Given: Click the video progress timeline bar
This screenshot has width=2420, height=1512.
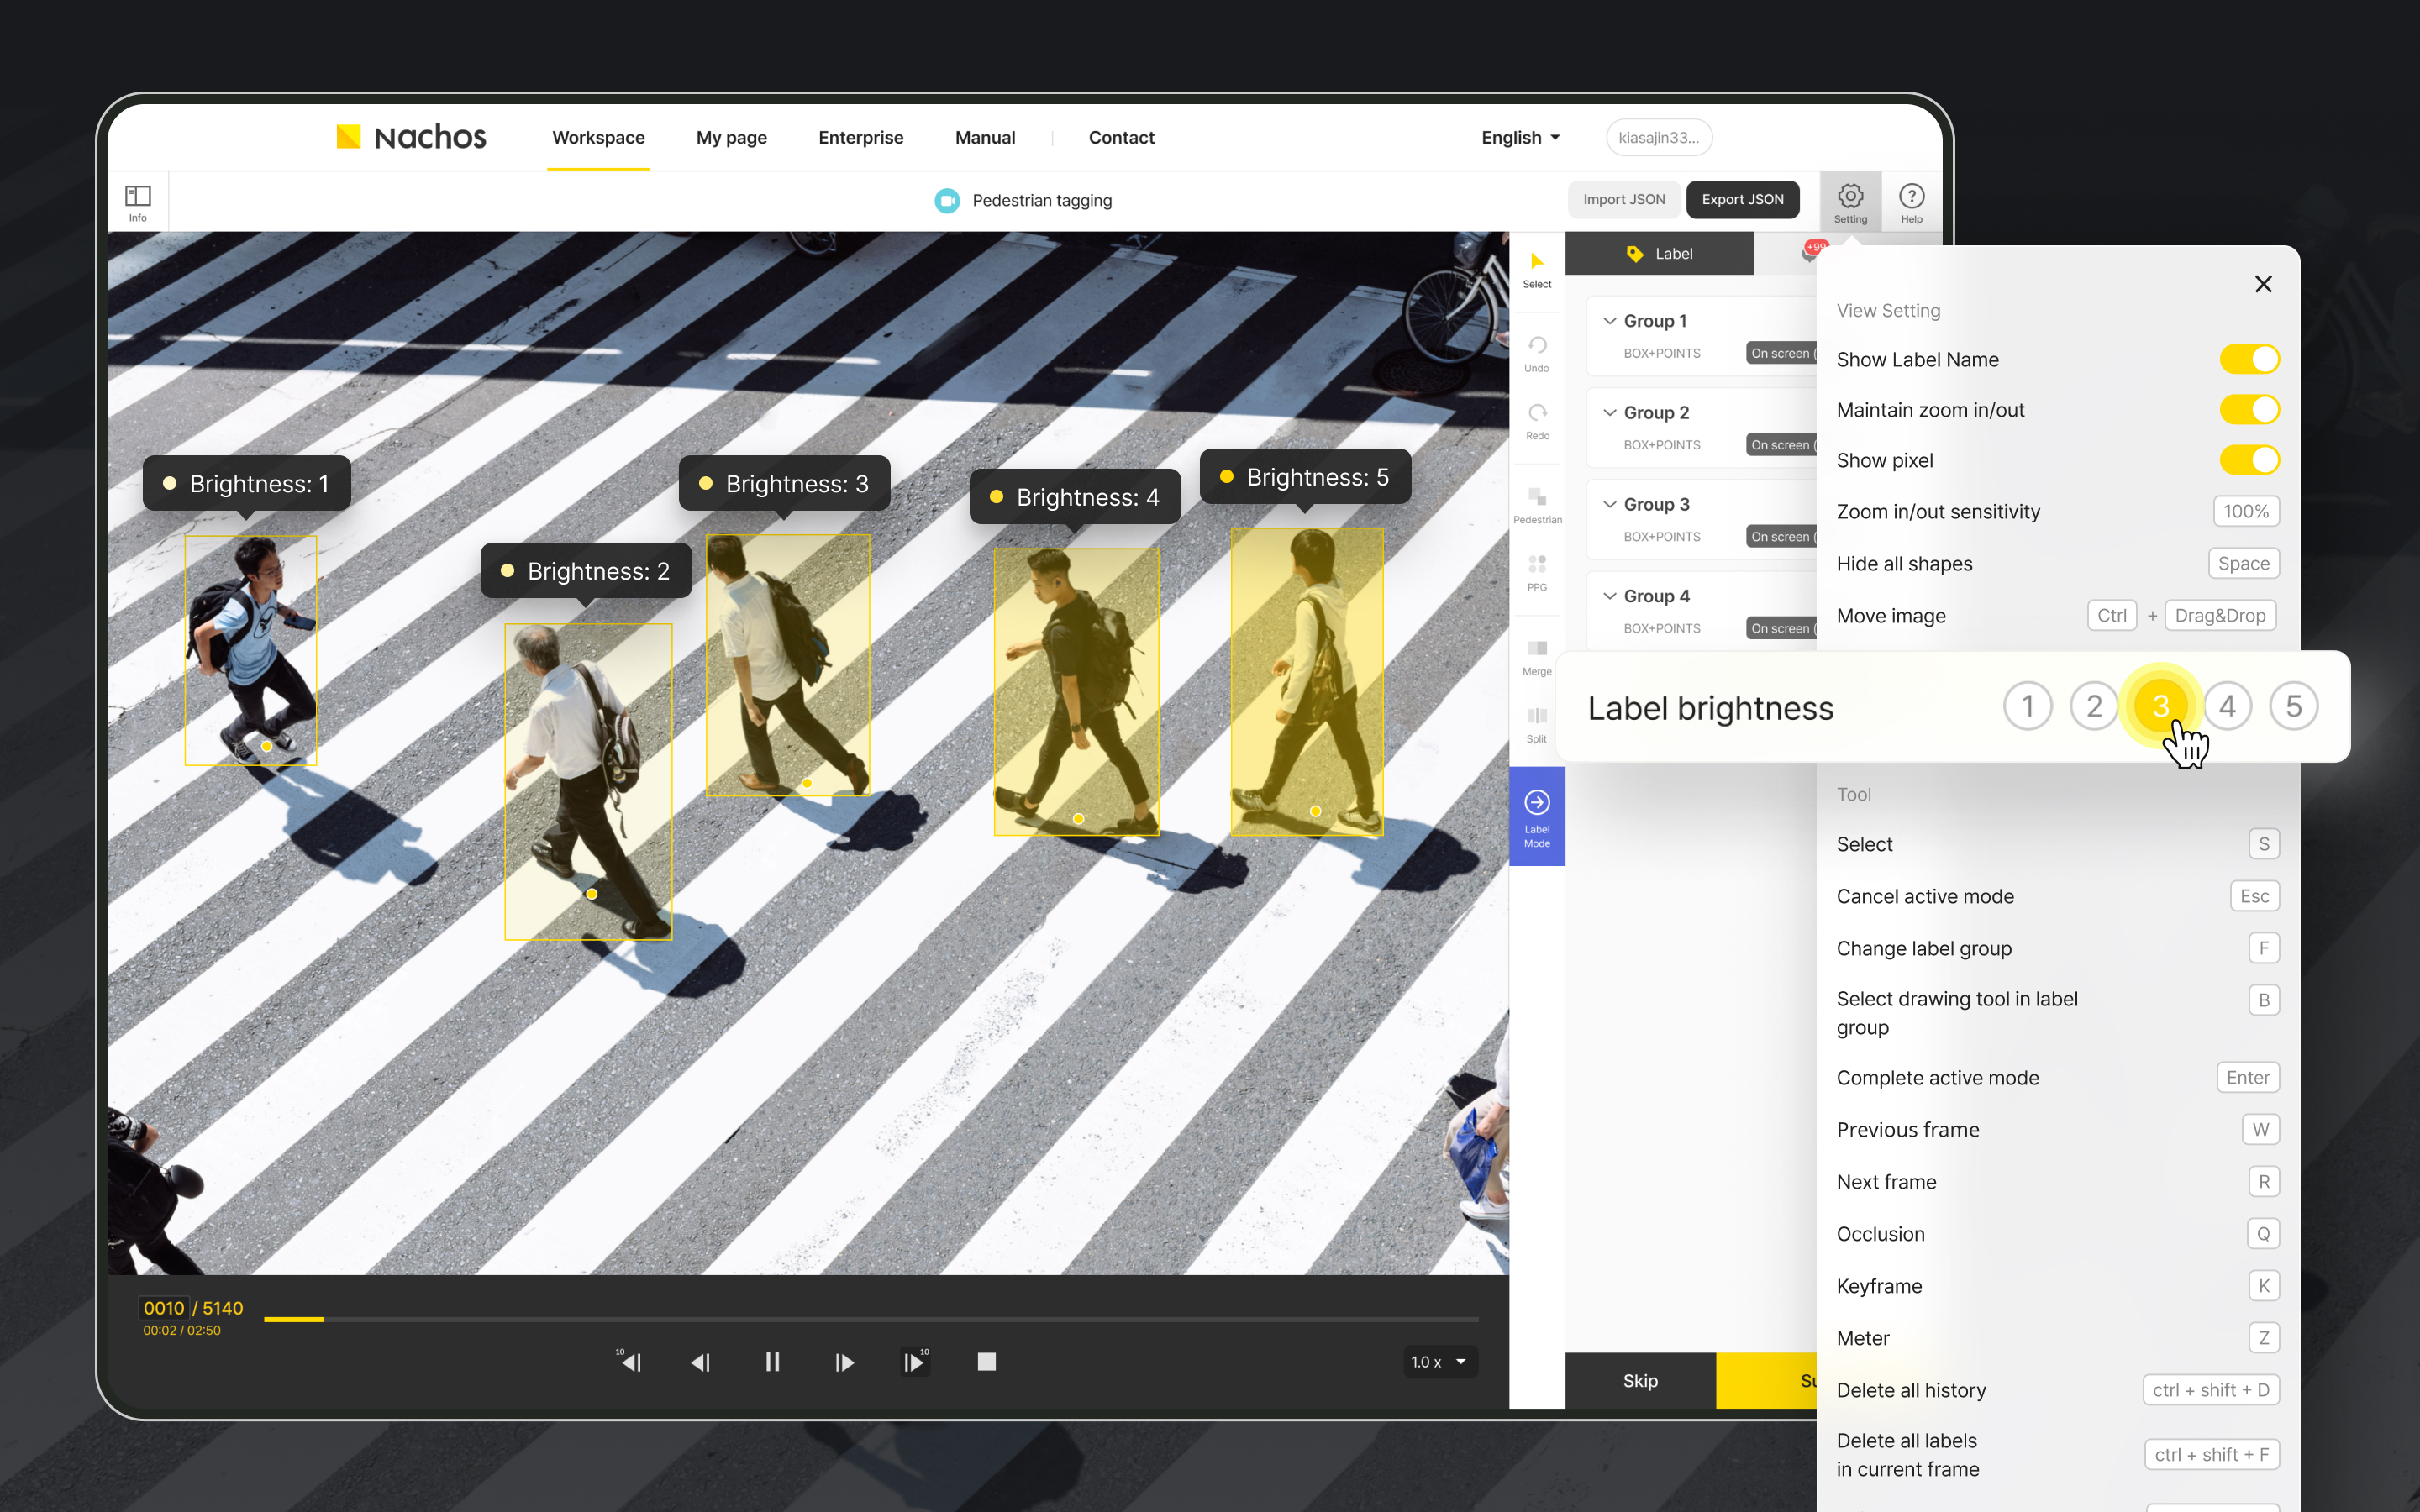Looking at the screenshot, I should point(870,1319).
